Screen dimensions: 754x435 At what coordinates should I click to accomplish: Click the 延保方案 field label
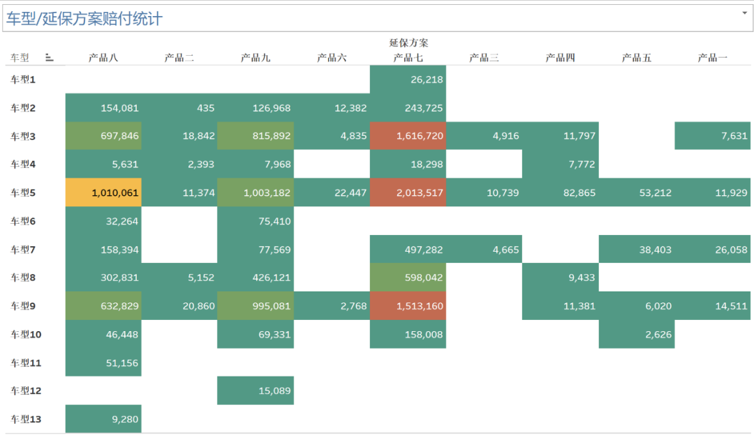click(408, 43)
